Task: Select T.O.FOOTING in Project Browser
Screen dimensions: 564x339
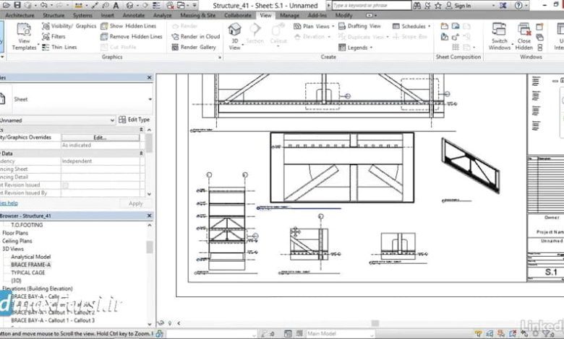Action: pos(27,225)
